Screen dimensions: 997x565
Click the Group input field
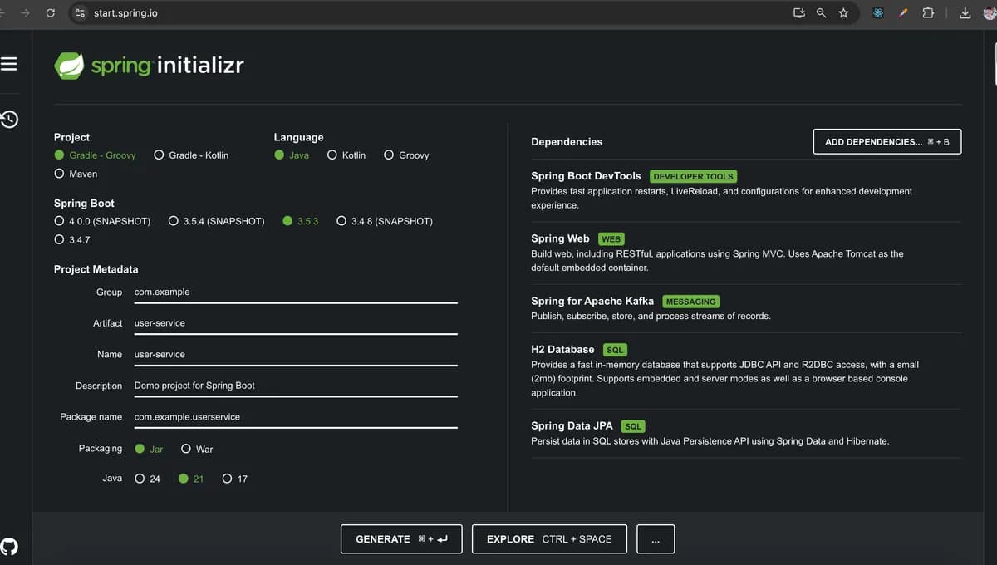click(296, 292)
